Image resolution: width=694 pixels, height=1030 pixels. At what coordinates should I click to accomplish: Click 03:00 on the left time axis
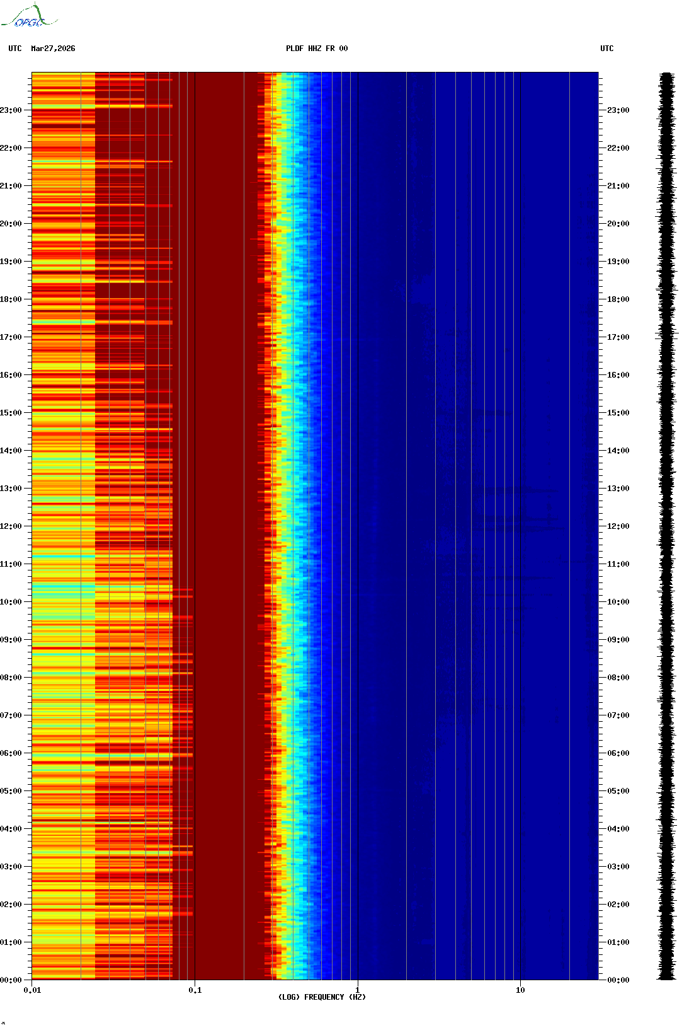click(11, 867)
